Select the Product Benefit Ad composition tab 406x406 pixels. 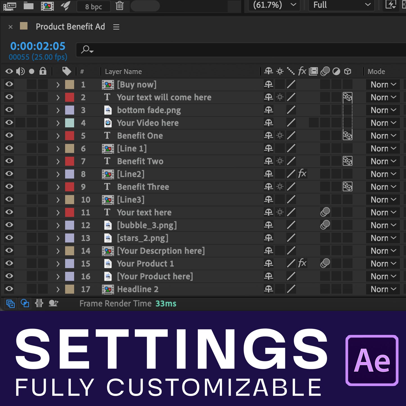(70, 27)
